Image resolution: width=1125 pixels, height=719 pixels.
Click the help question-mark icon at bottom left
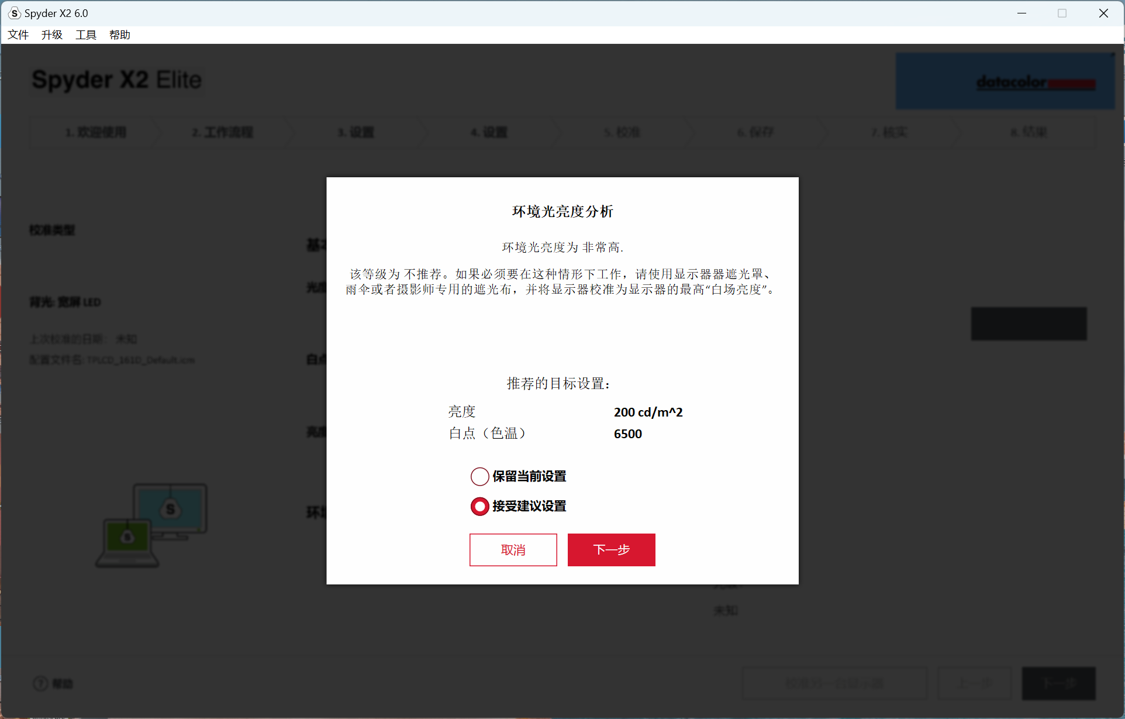40,683
